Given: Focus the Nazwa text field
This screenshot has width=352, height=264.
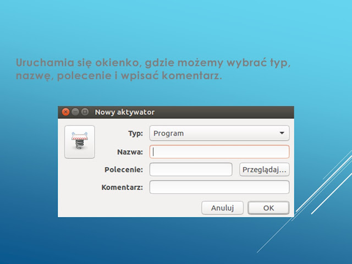Looking at the screenshot, I should pyautogui.click(x=219, y=152).
